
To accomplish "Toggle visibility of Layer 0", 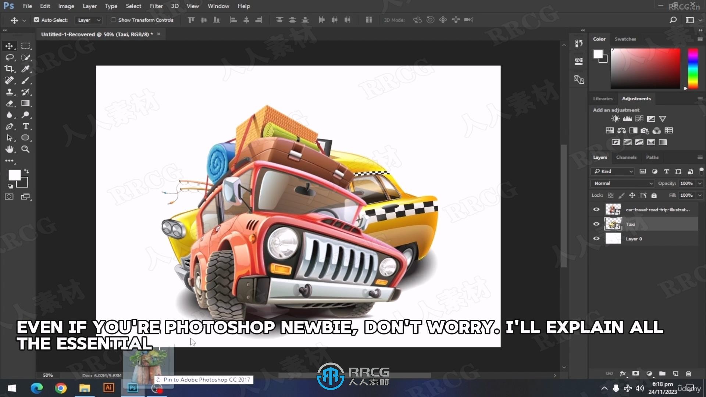I will [x=596, y=239].
